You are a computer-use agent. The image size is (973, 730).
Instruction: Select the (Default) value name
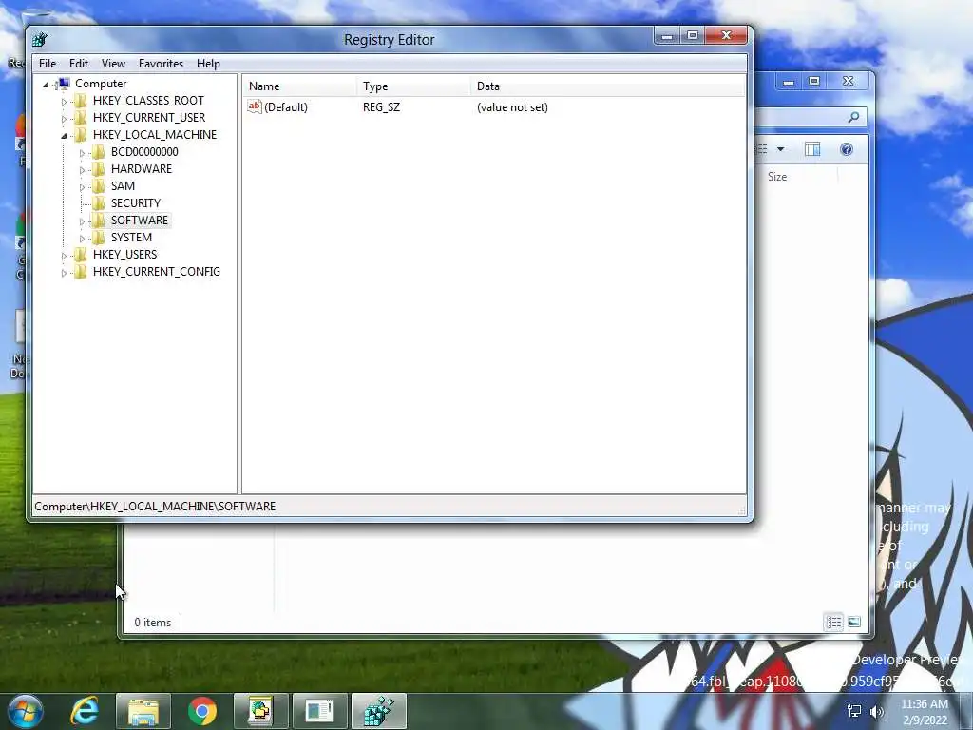tap(285, 106)
